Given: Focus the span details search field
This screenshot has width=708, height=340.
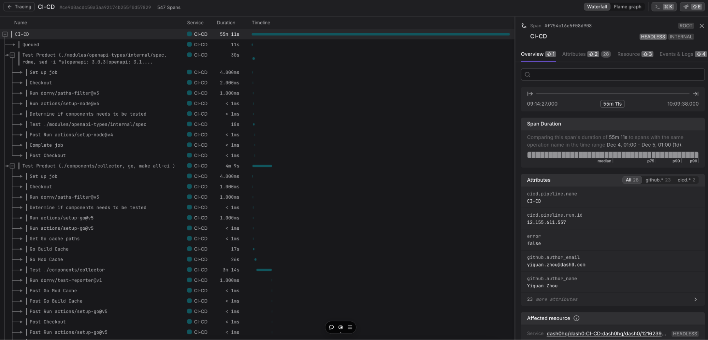Looking at the screenshot, I should 612,75.
